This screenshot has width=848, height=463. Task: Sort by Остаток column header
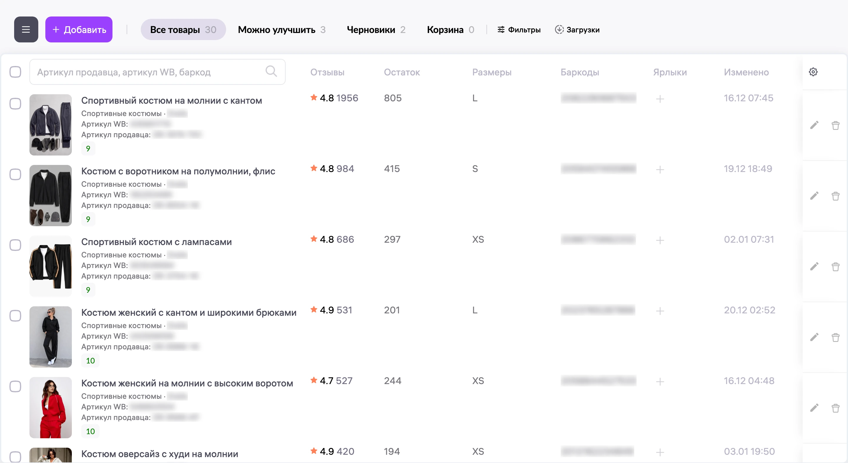(x=402, y=72)
